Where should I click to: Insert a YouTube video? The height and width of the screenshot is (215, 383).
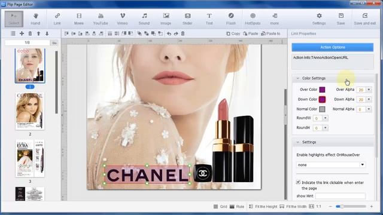101,19
